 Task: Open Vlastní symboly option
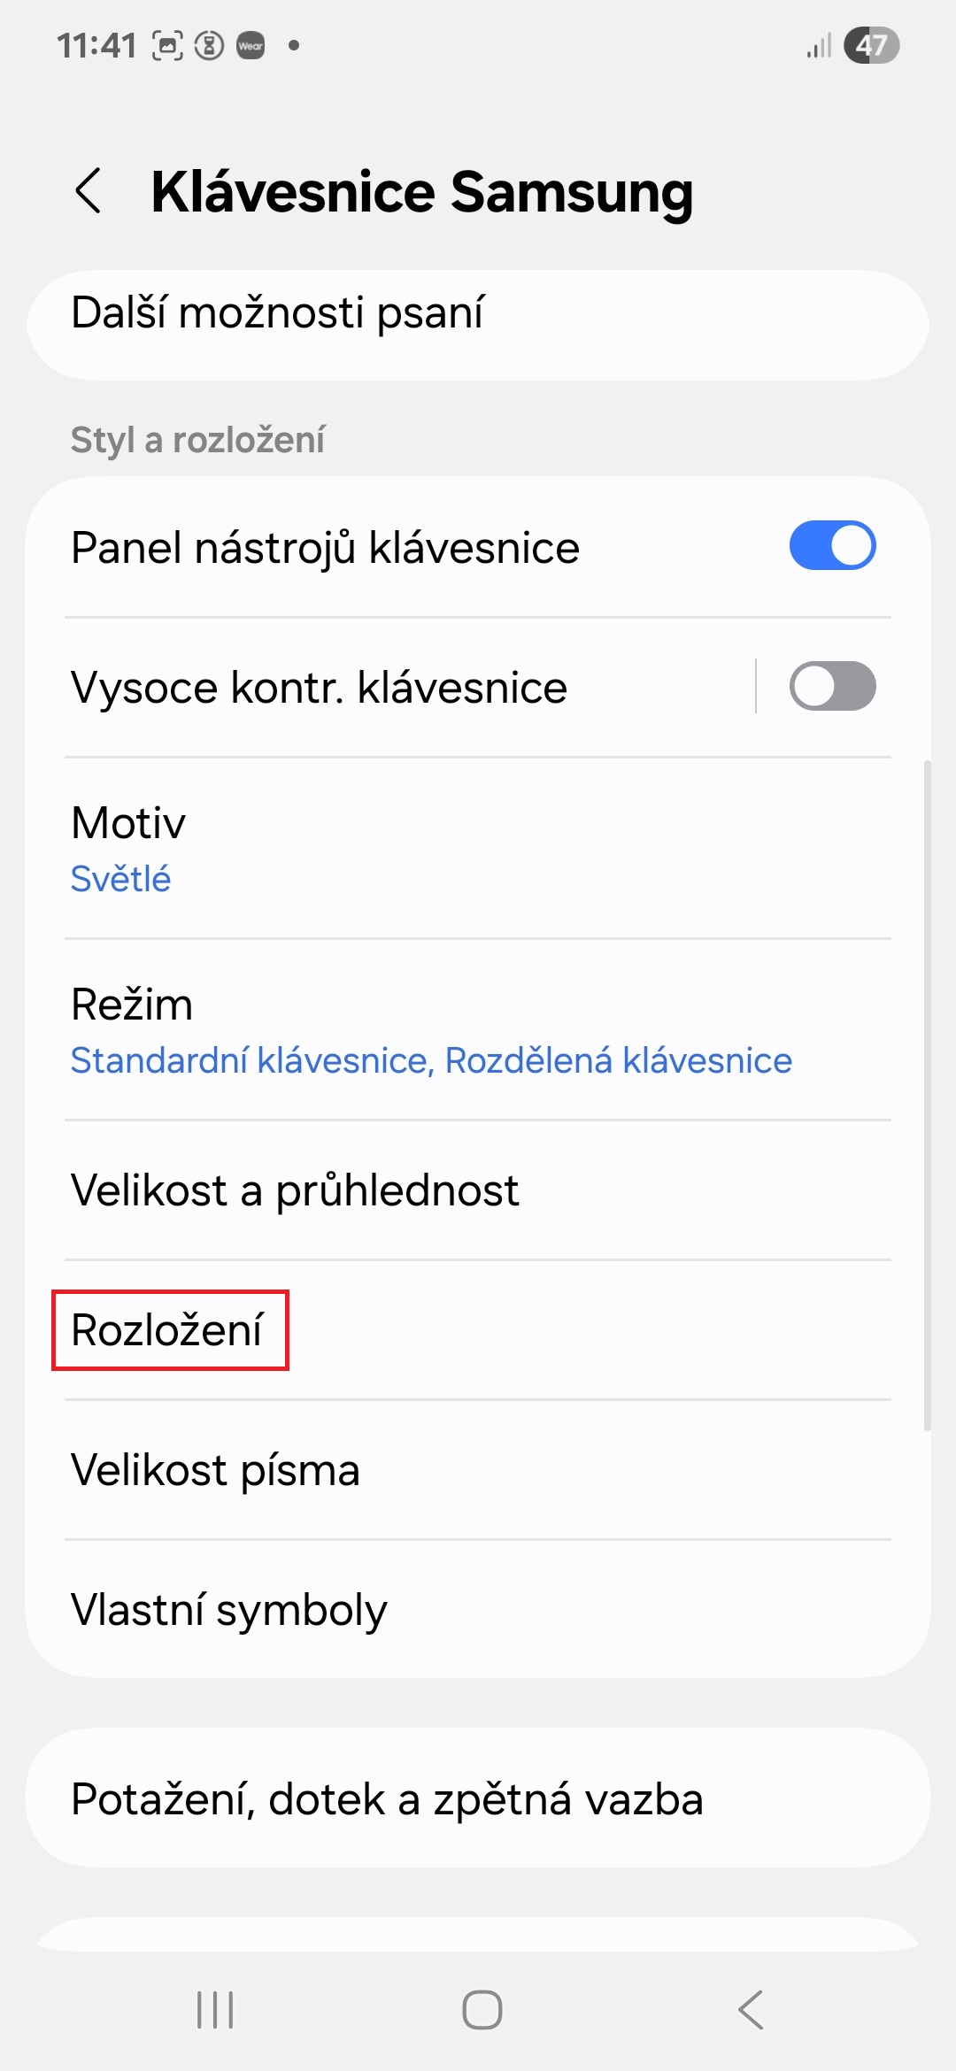pos(478,1610)
